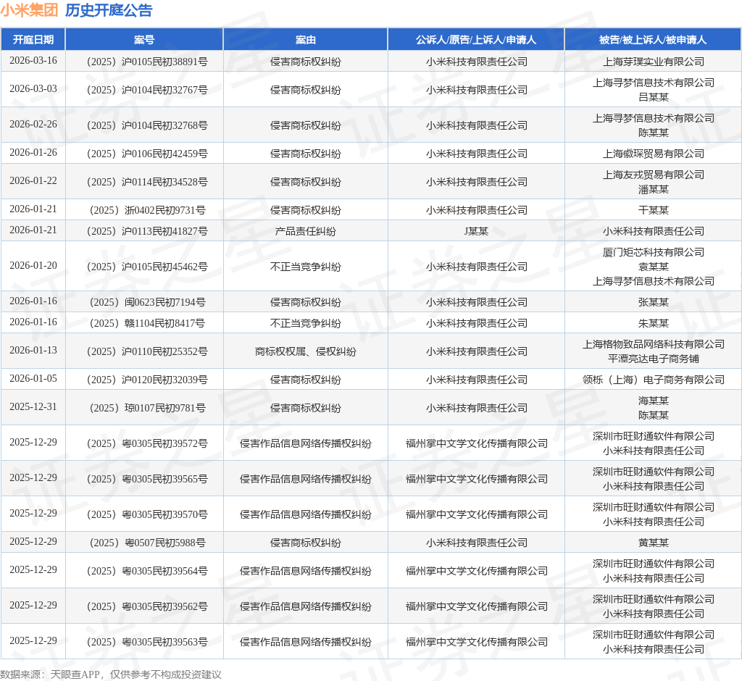Click case number 沪0120民初32039号
Viewport: 742px width, 681px height.
click(x=164, y=380)
